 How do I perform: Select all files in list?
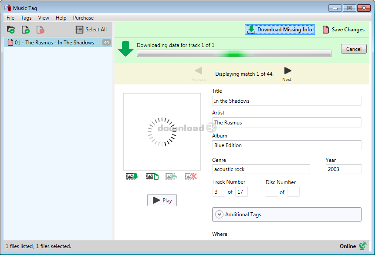click(91, 30)
